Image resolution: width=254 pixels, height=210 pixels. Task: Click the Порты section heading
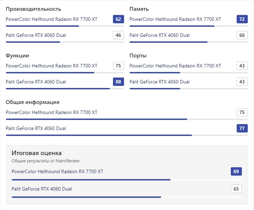point(138,56)
